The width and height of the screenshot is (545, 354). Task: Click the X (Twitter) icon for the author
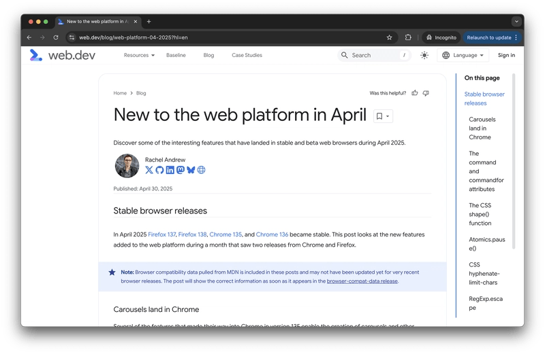click(149, 170)
